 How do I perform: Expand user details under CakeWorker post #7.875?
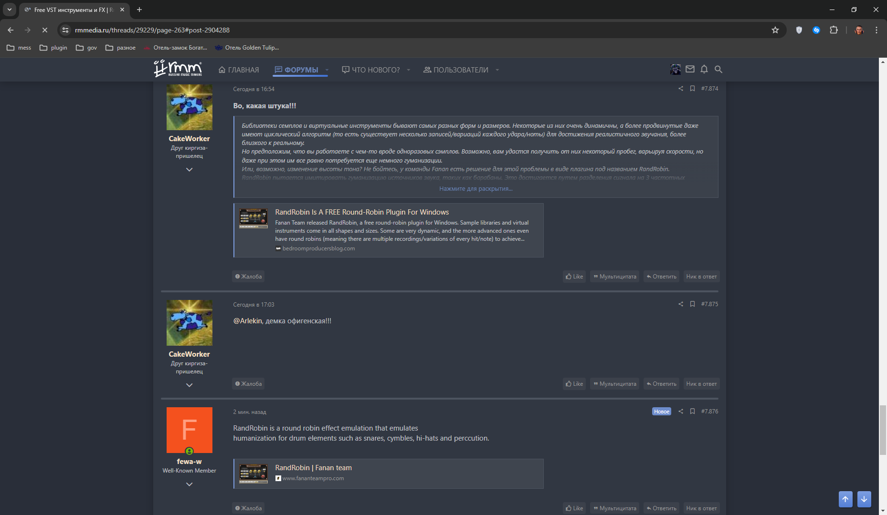(190, 385)
